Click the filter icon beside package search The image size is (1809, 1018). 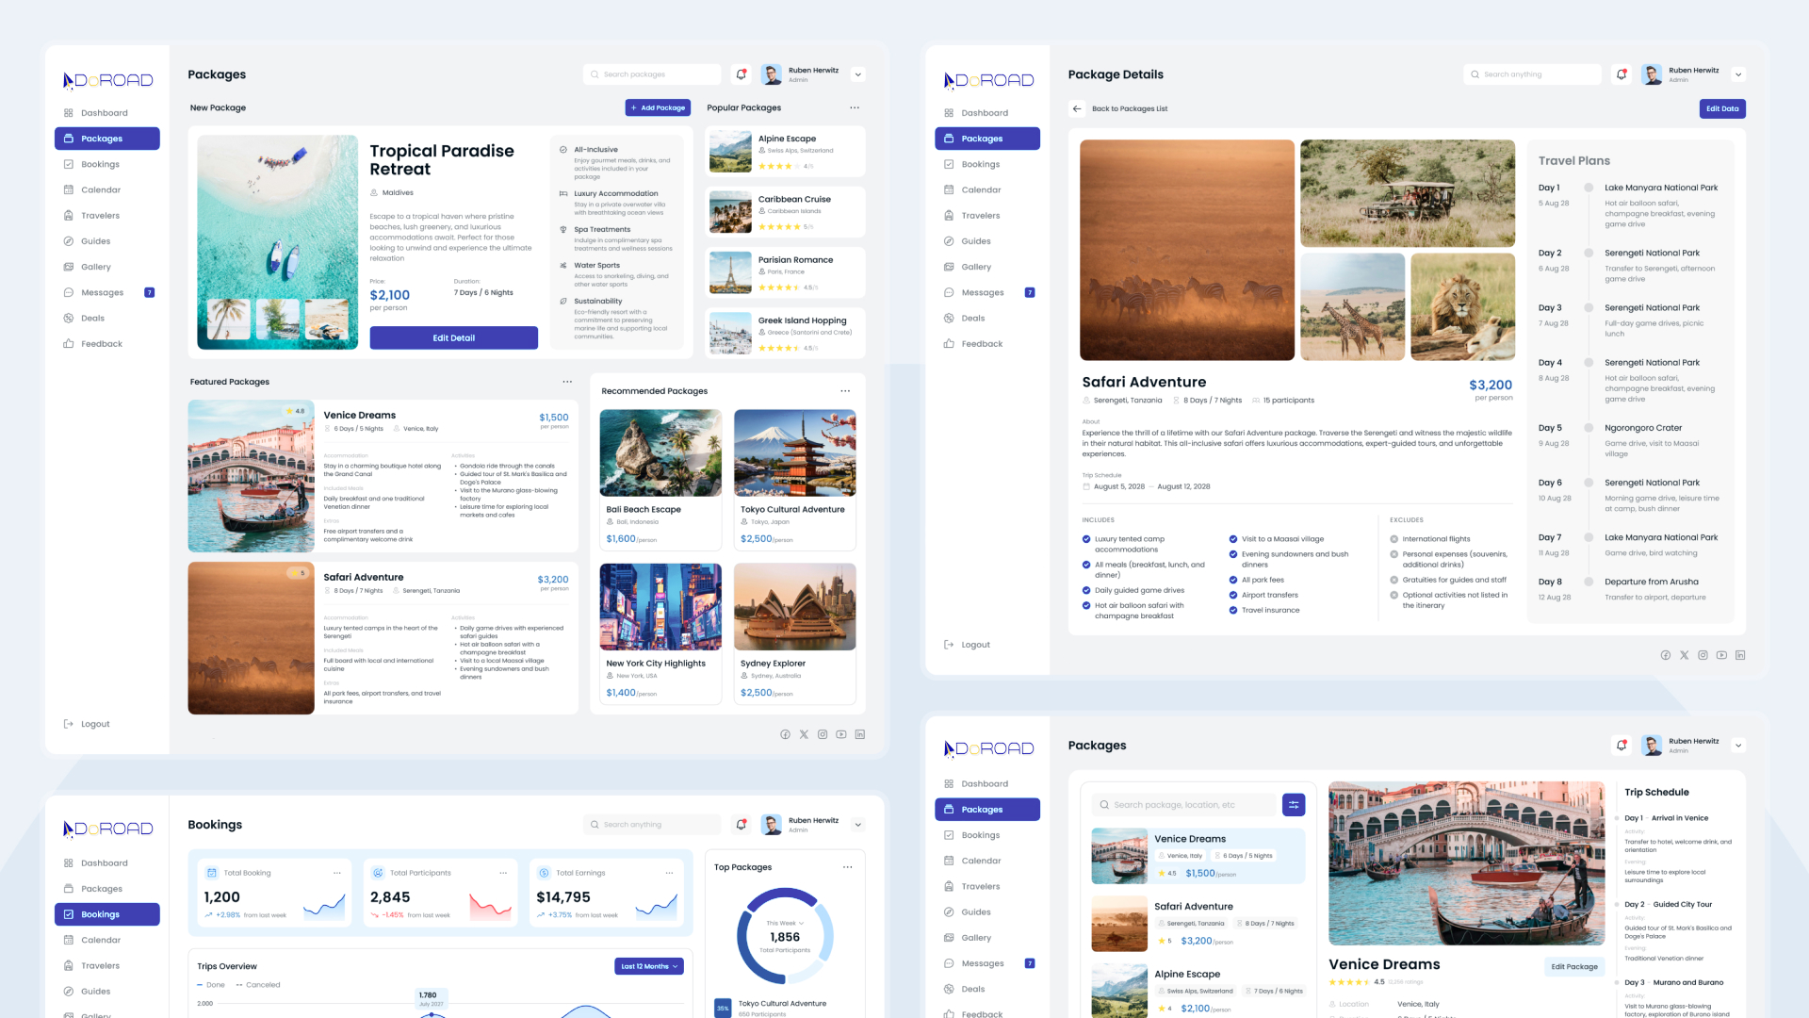(1294, 805)
